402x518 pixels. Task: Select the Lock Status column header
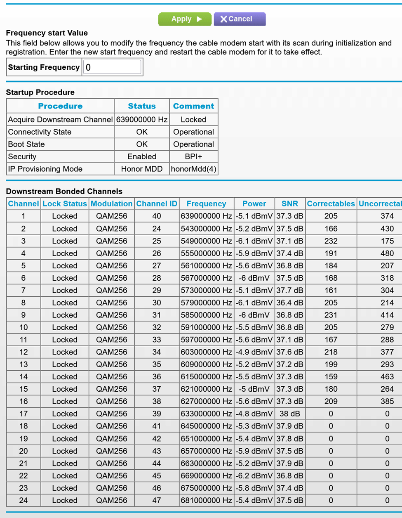tap(64, 203)
